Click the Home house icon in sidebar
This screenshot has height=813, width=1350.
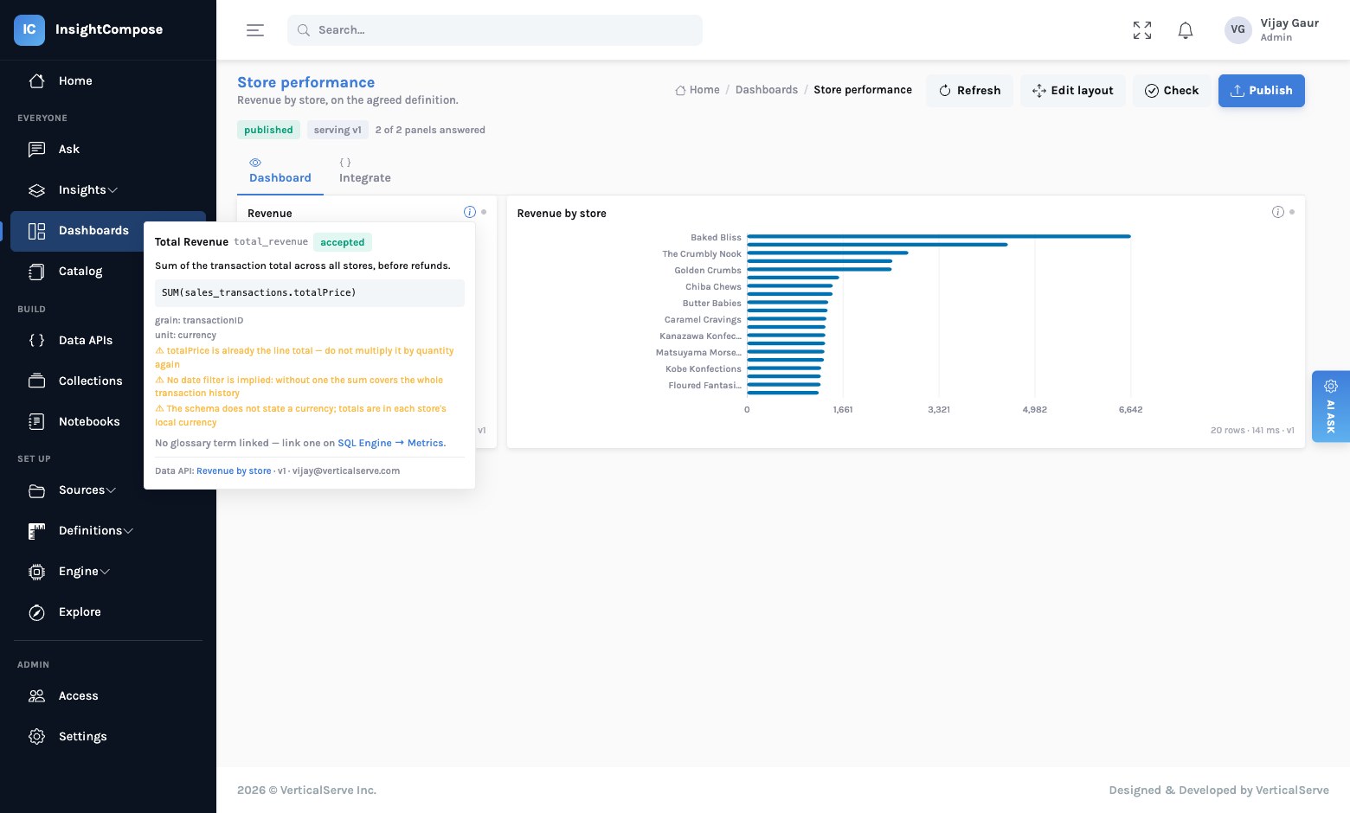coord(36,80)
